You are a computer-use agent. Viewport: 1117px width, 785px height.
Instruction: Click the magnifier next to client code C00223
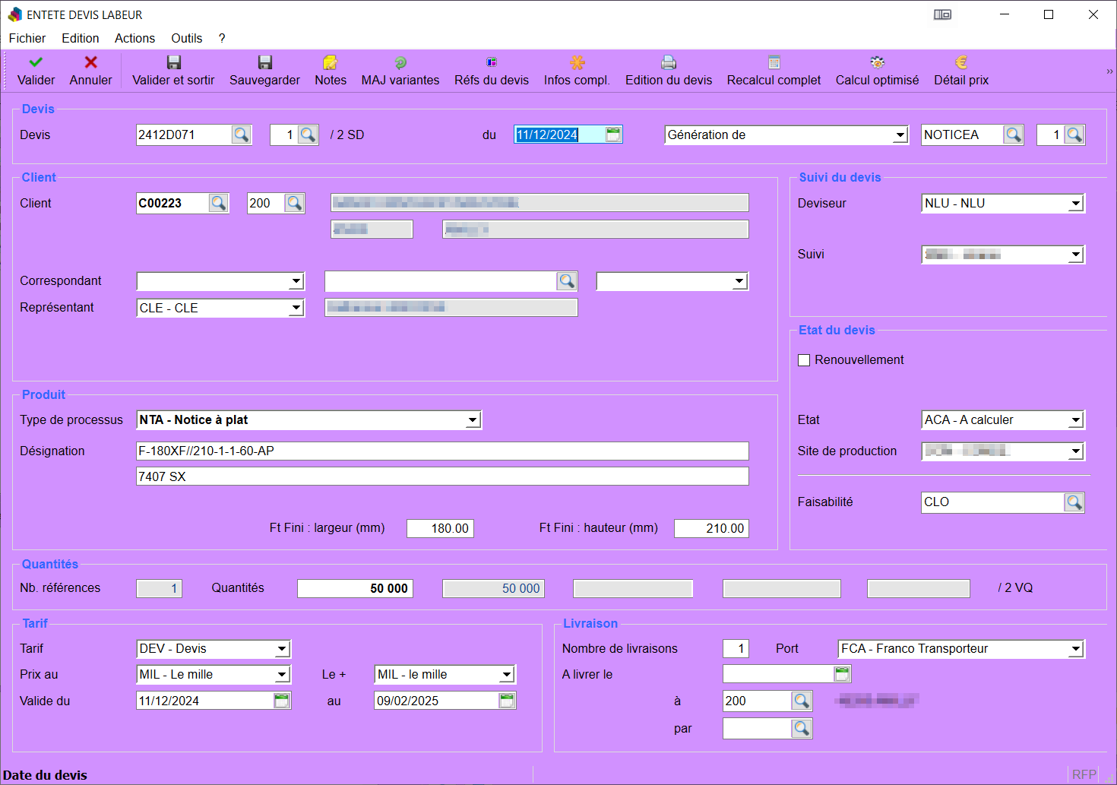click(218, 203)
